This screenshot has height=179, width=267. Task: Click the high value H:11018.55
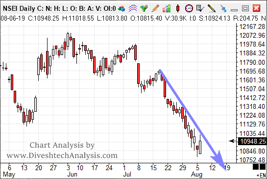click(78, 18)
